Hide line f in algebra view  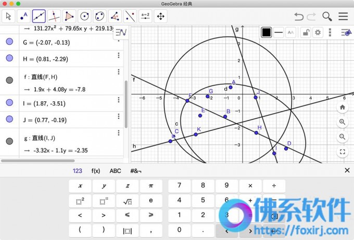(9, 80)
